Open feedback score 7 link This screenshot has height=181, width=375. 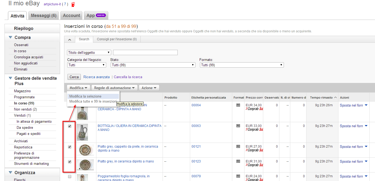[x=65, y=4]
